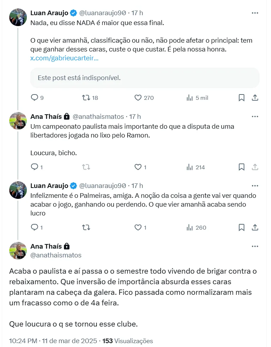Reply to Luan Araujo's first post
The width and height of the screenshot is (271, 347).
click(35, 98)
